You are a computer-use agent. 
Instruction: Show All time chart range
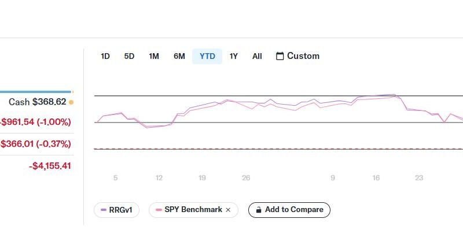tap(257, 56)
